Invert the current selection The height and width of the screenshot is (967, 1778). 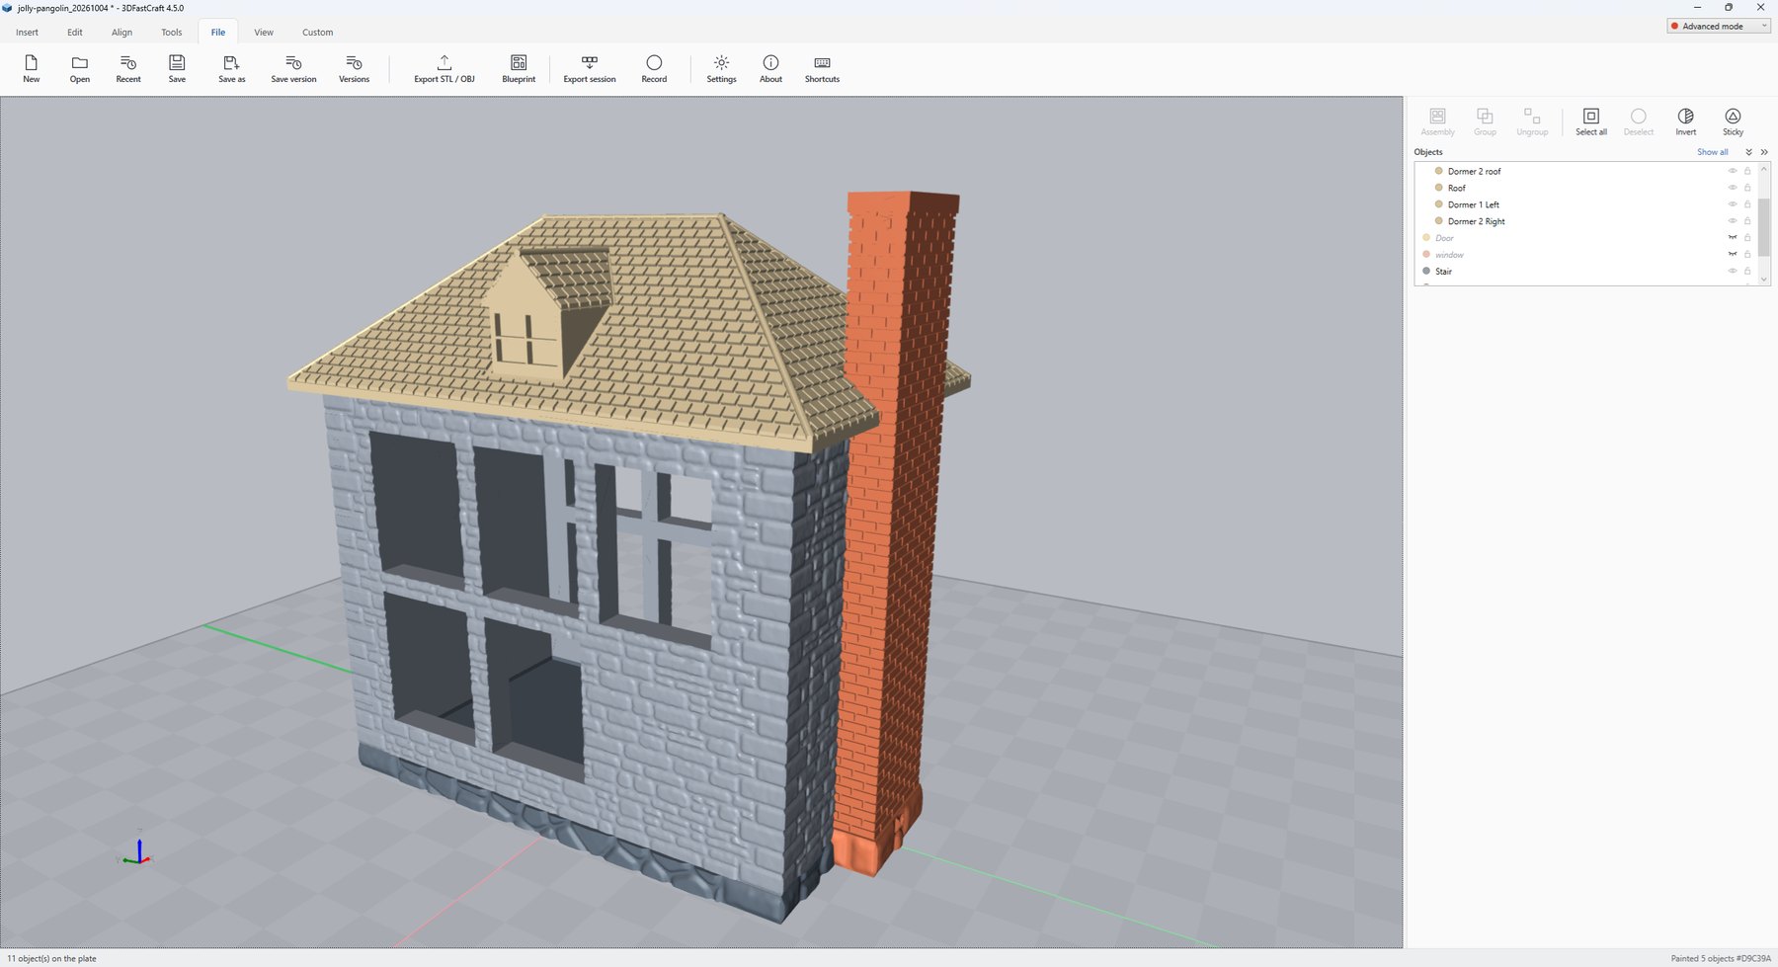click(1685, 121)
